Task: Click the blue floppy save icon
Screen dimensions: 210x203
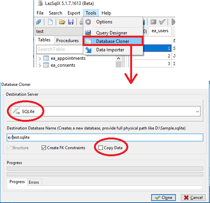Action: [71, 22]
